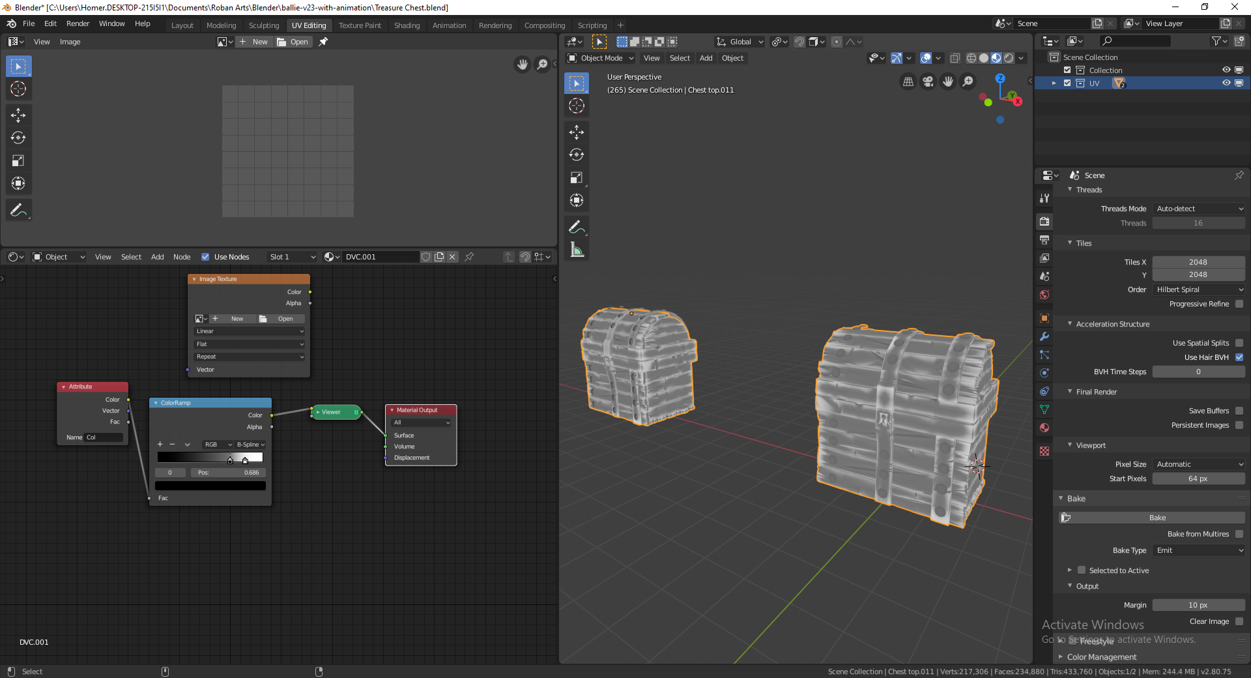Viewport: 1251px width, 678px height.
Task: Open the Material Properties tab in properties editor
Action: pos(1044,428)
